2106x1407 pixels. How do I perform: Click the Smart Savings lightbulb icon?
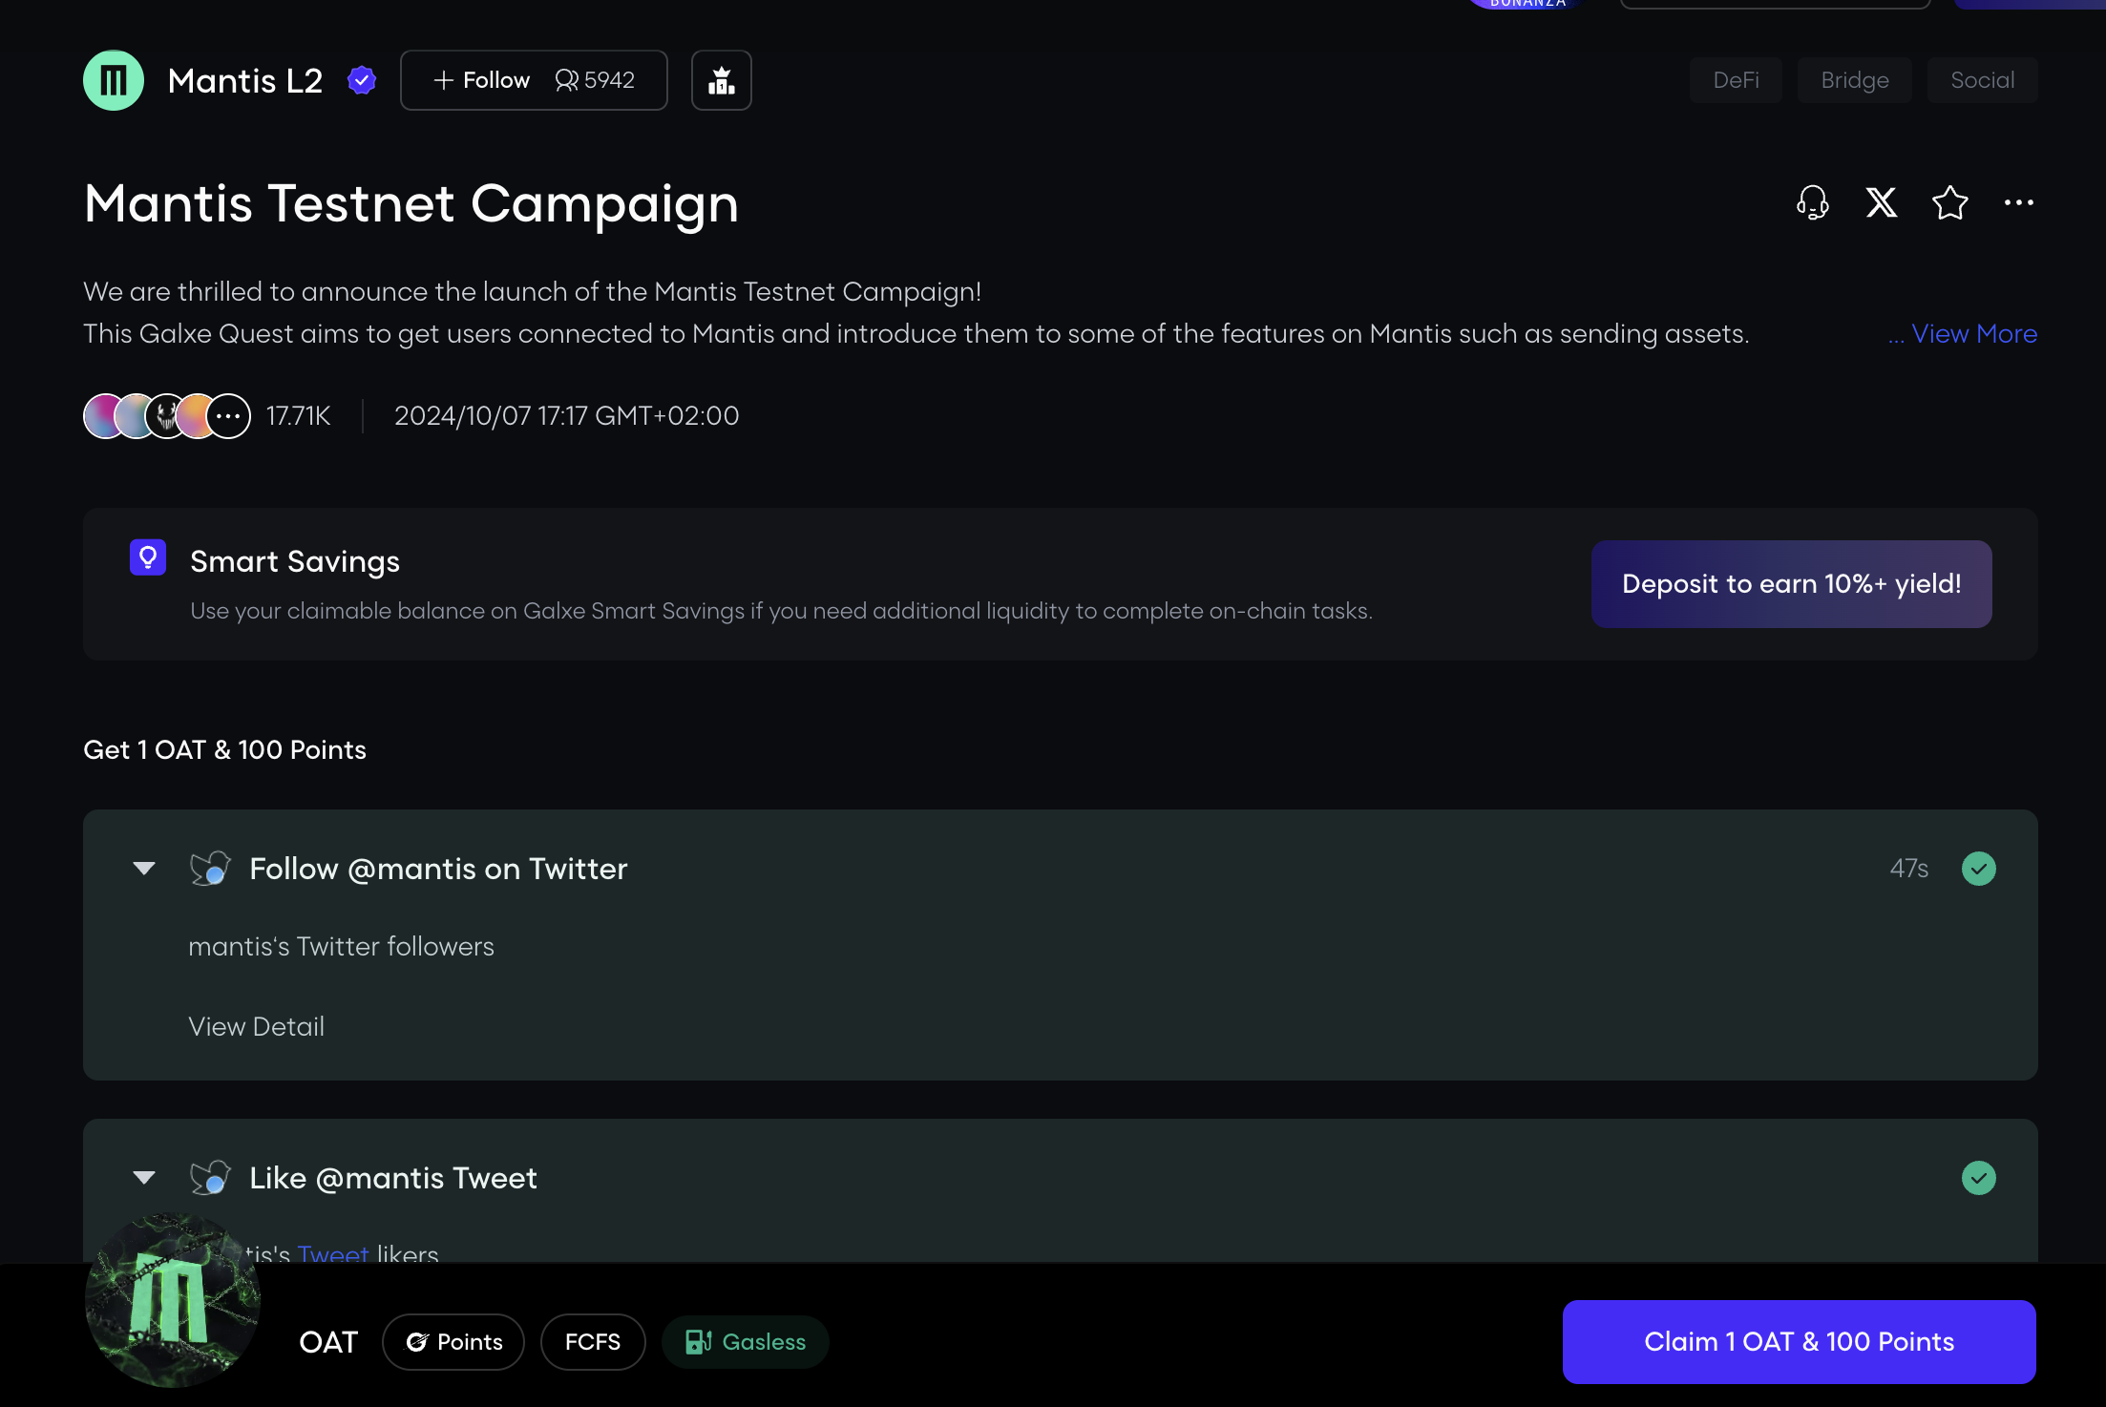point(148,557)
